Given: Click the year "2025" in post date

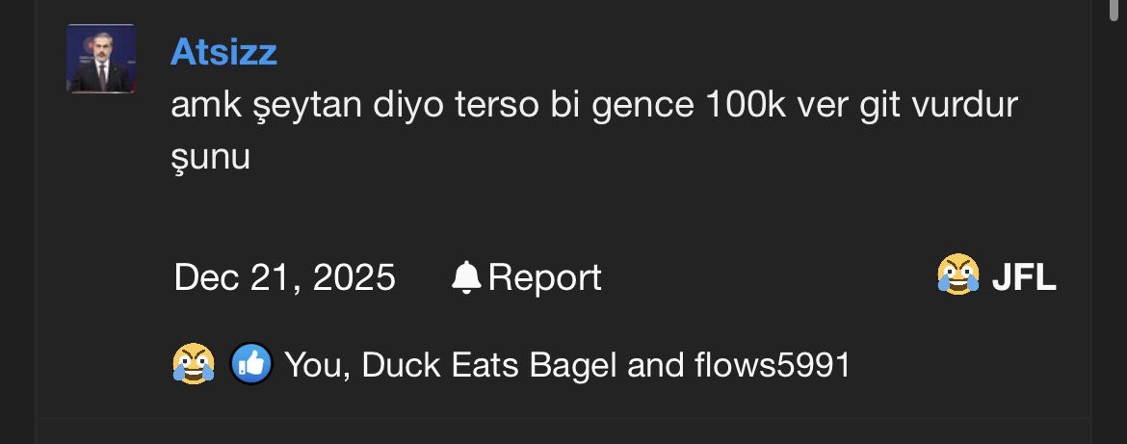Looking at the screenshot, I should point(354,277).
